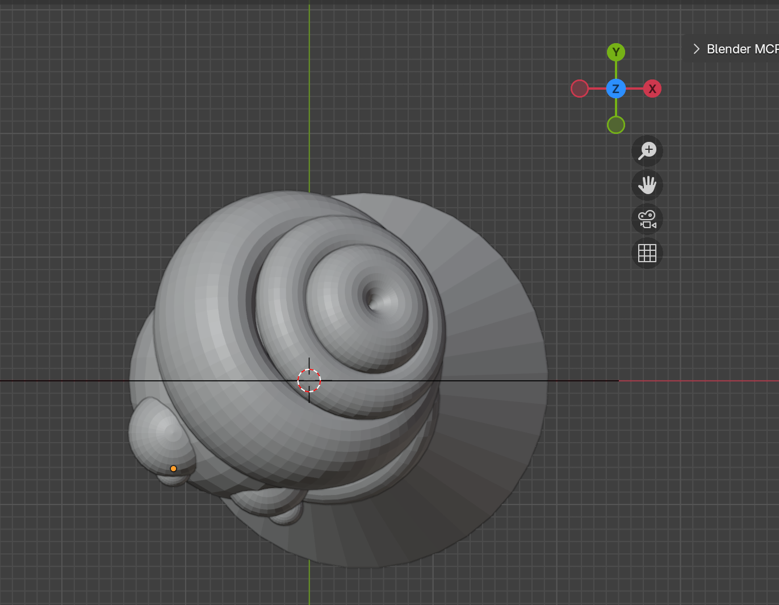Click the orange object origin dot

coord(173,468)
